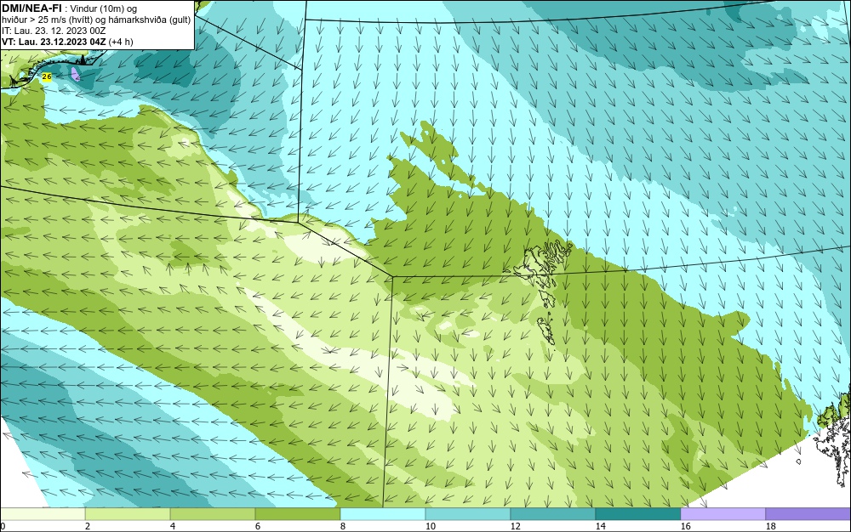The image size is (851, 532).
Task: Click the legend scale label "16"
Action: coord(685,526)
